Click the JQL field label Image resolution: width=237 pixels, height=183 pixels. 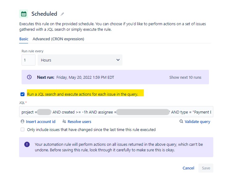22,103
